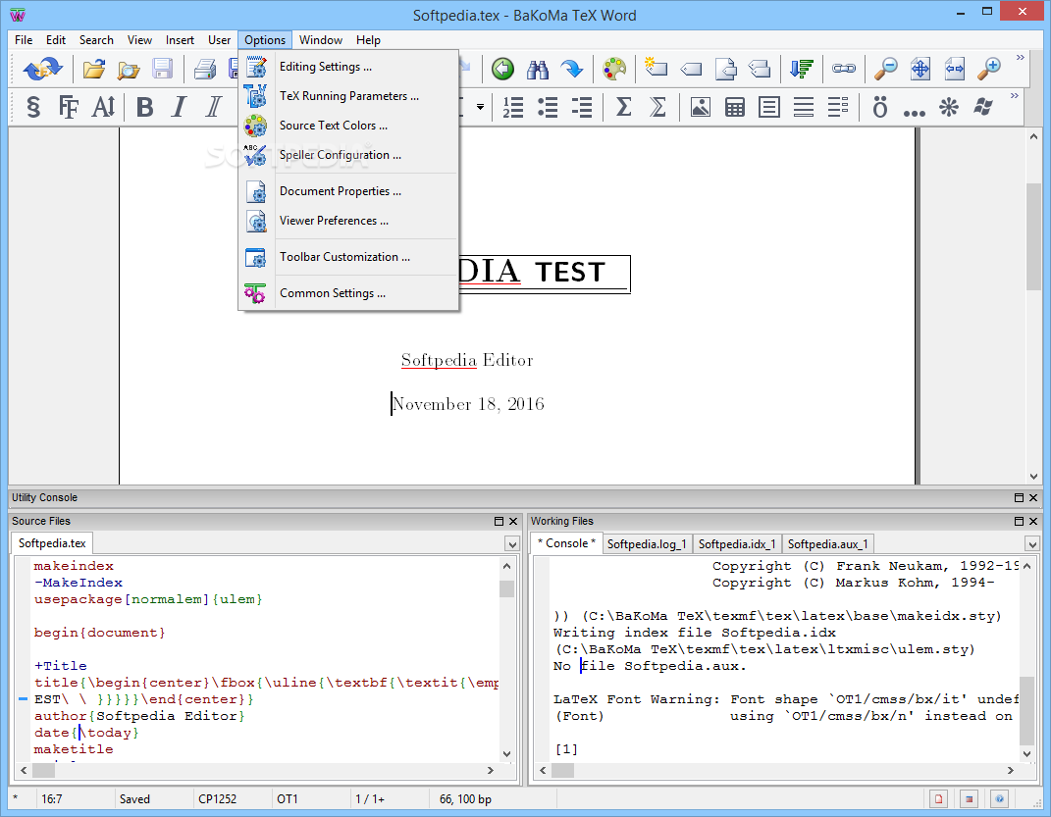Open Toolbar Customization
This screenshot has height=817, width=1051.
click(348, 257)
